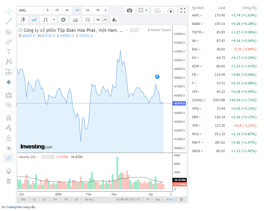Remove the Volume indicator
Viewport: 265px width, 211px height.
pos(52,157)
